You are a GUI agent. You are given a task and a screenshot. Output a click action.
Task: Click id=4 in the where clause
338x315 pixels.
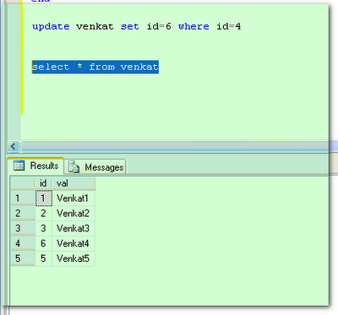click(x=229, y=26)
